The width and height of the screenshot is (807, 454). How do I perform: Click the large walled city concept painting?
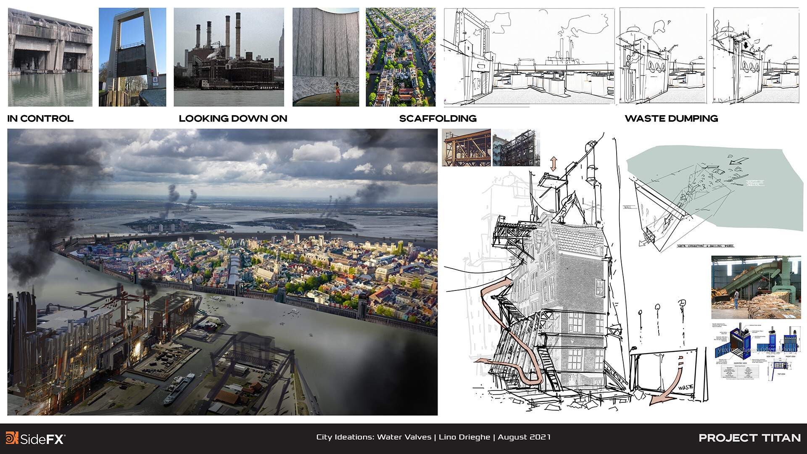pyautogui.click(x=222, y=272)
